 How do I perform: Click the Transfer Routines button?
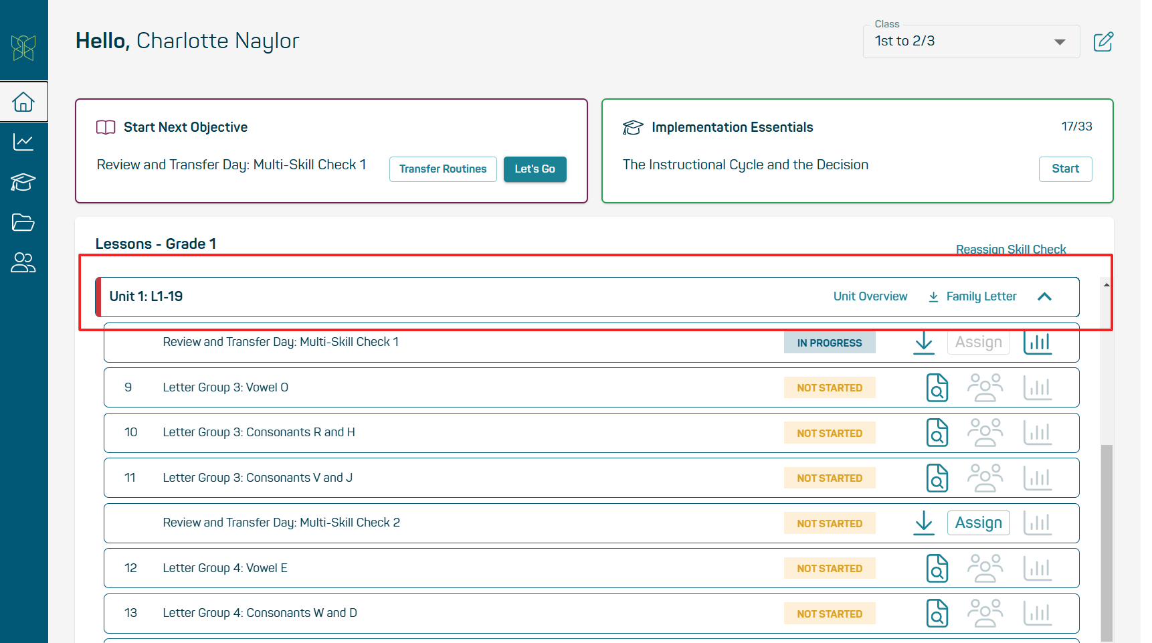pyautogui.click(x=443, y=169)
